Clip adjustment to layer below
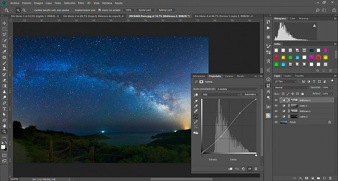 [x=230, y=169]
